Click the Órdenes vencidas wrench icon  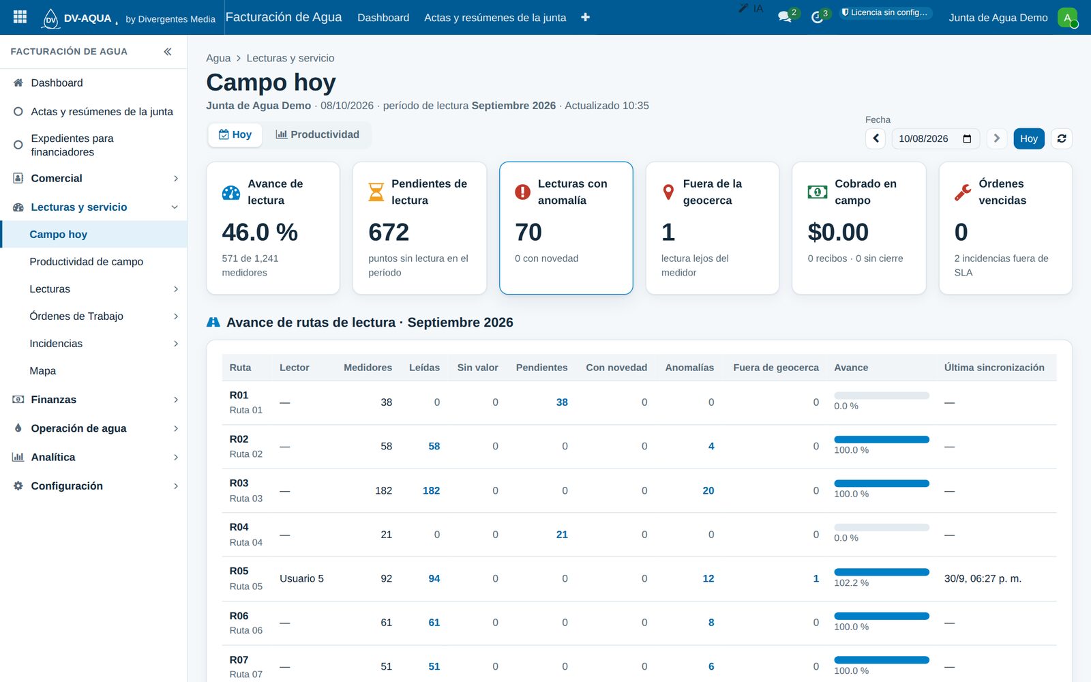pyautogui.click(x=963, y=192)
